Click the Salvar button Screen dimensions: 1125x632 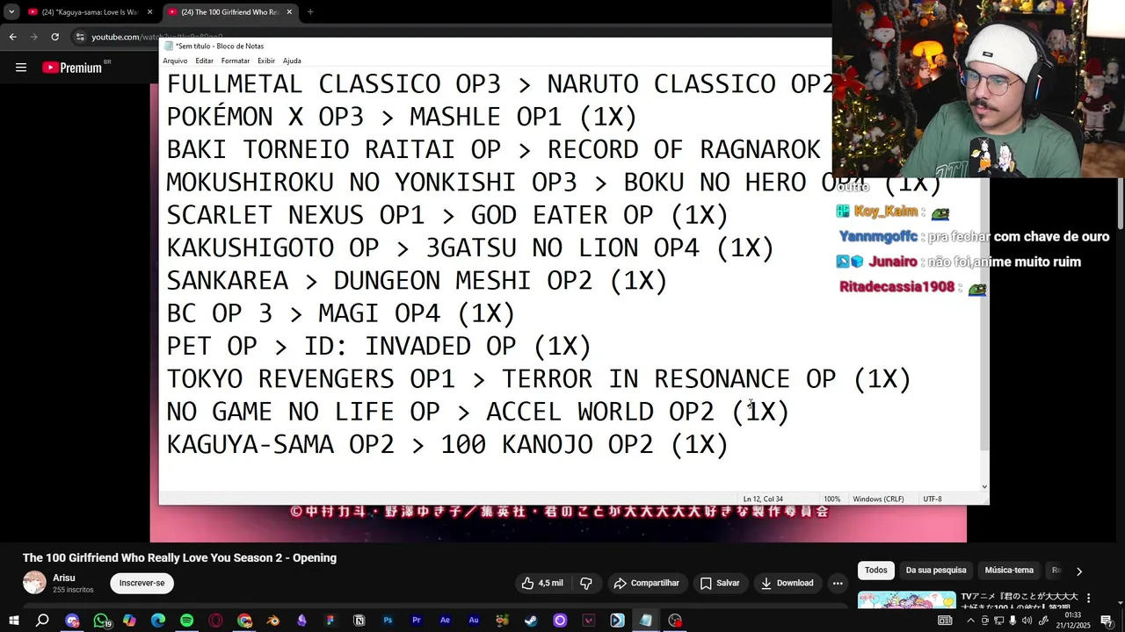(x=720, y=583)
